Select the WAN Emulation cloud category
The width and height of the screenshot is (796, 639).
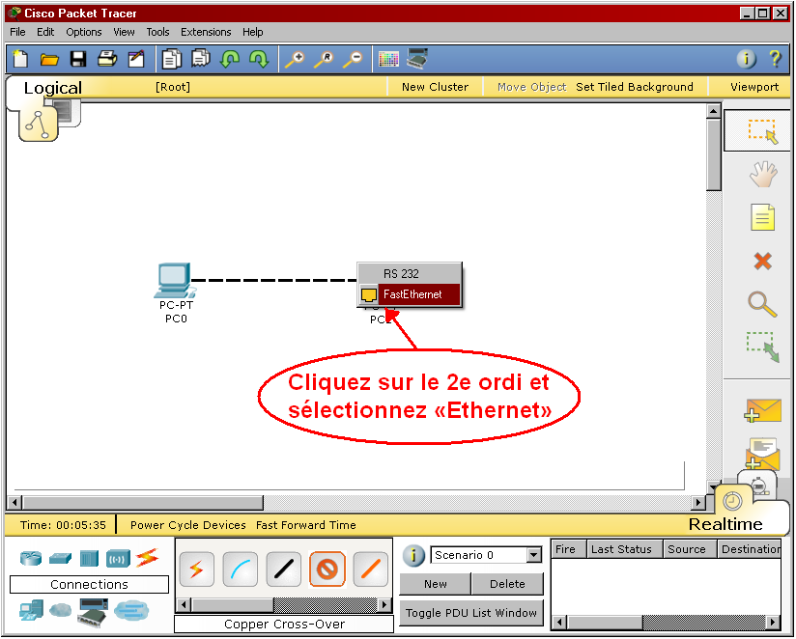coord(61,610)
